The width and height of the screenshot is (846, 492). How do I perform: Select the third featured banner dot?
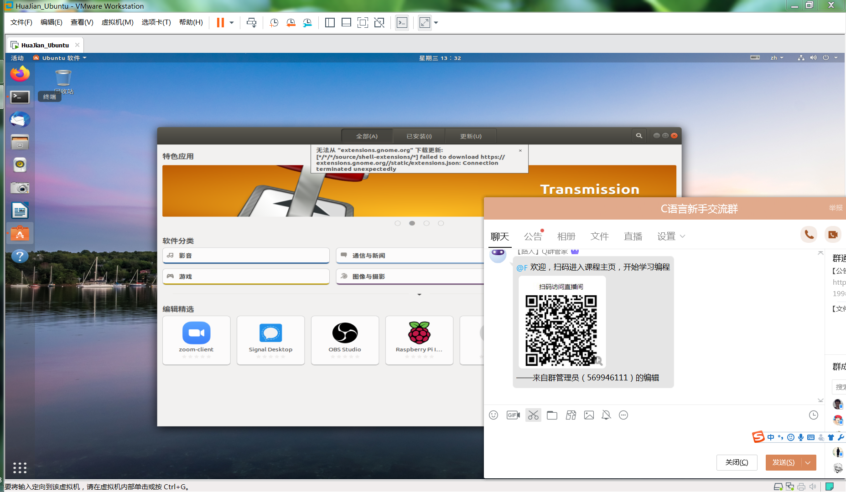point(426,223)
